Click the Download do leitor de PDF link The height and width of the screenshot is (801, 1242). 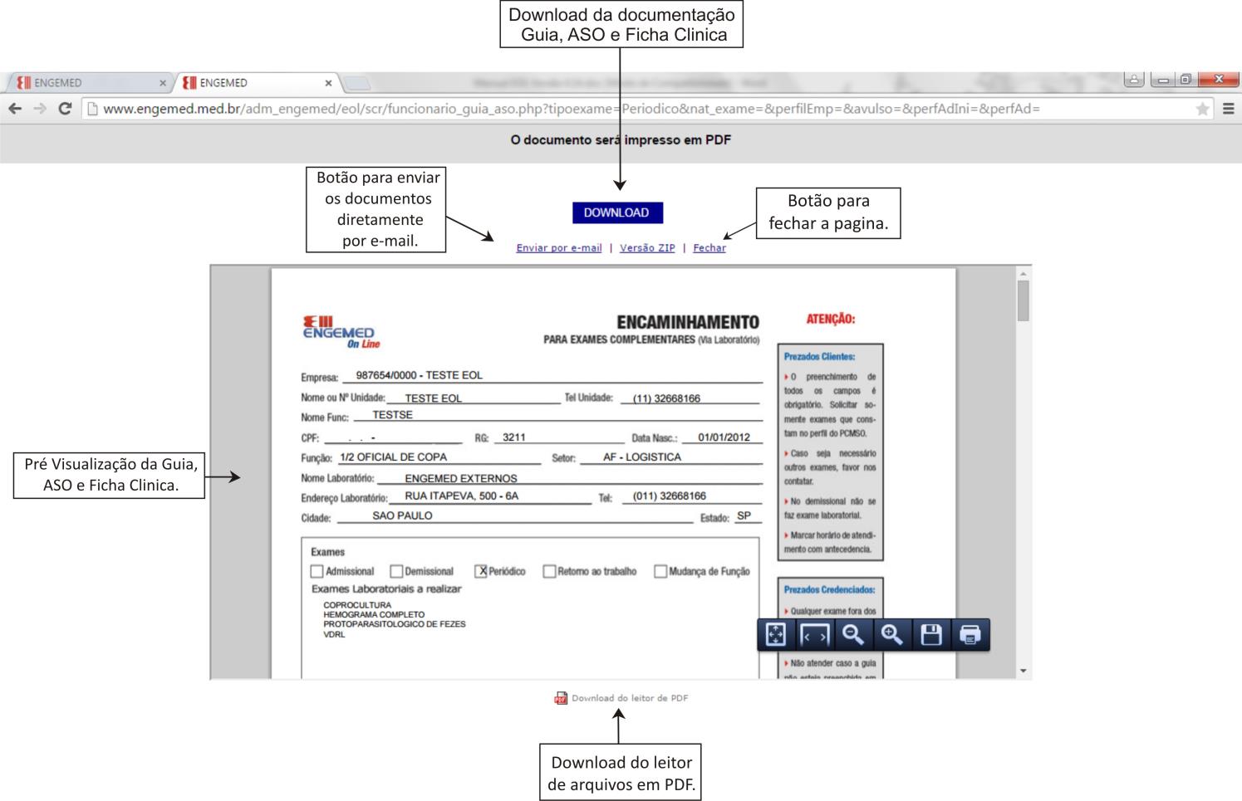[630, 698]
